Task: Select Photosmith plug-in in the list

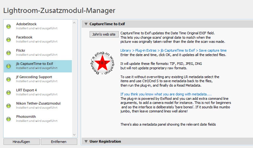Action: pyautogui.click(x=38, y=119)
